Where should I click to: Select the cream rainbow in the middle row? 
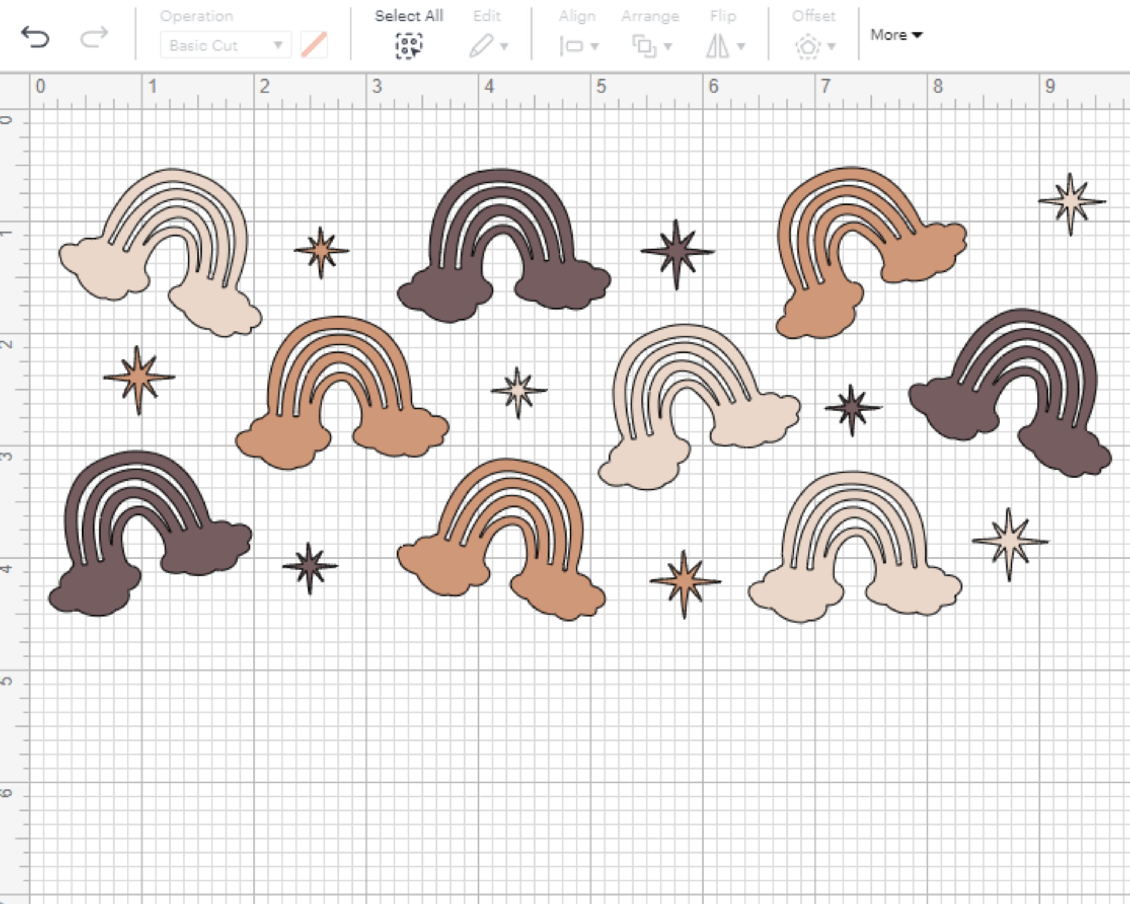[x=699, y=407]
